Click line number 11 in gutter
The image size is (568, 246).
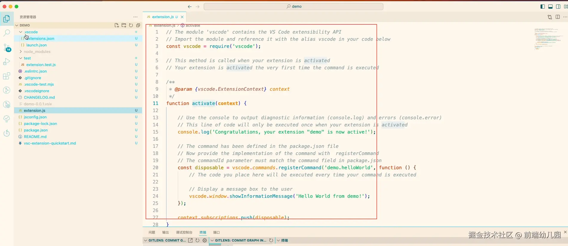pyautogui.click(x=155, y=103)
